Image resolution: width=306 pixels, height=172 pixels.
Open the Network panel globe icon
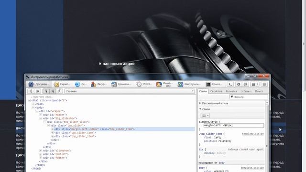pos(77,84)
